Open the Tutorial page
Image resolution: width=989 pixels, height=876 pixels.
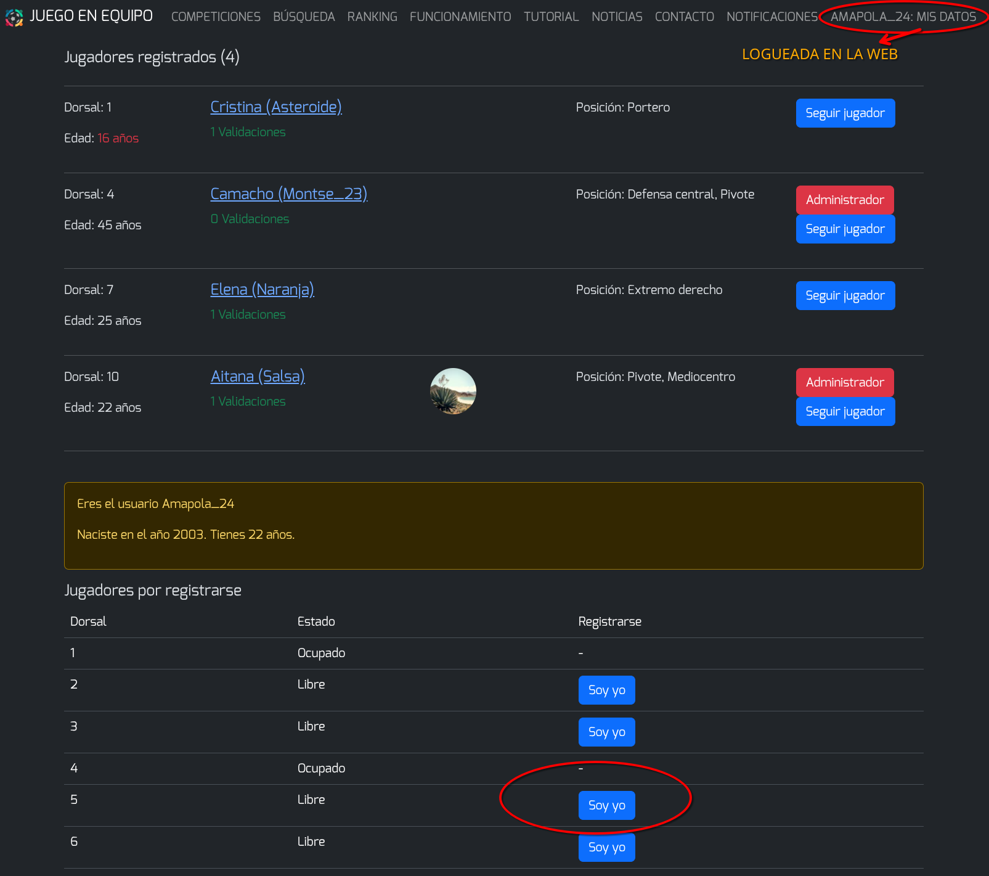tap(551, 17)
